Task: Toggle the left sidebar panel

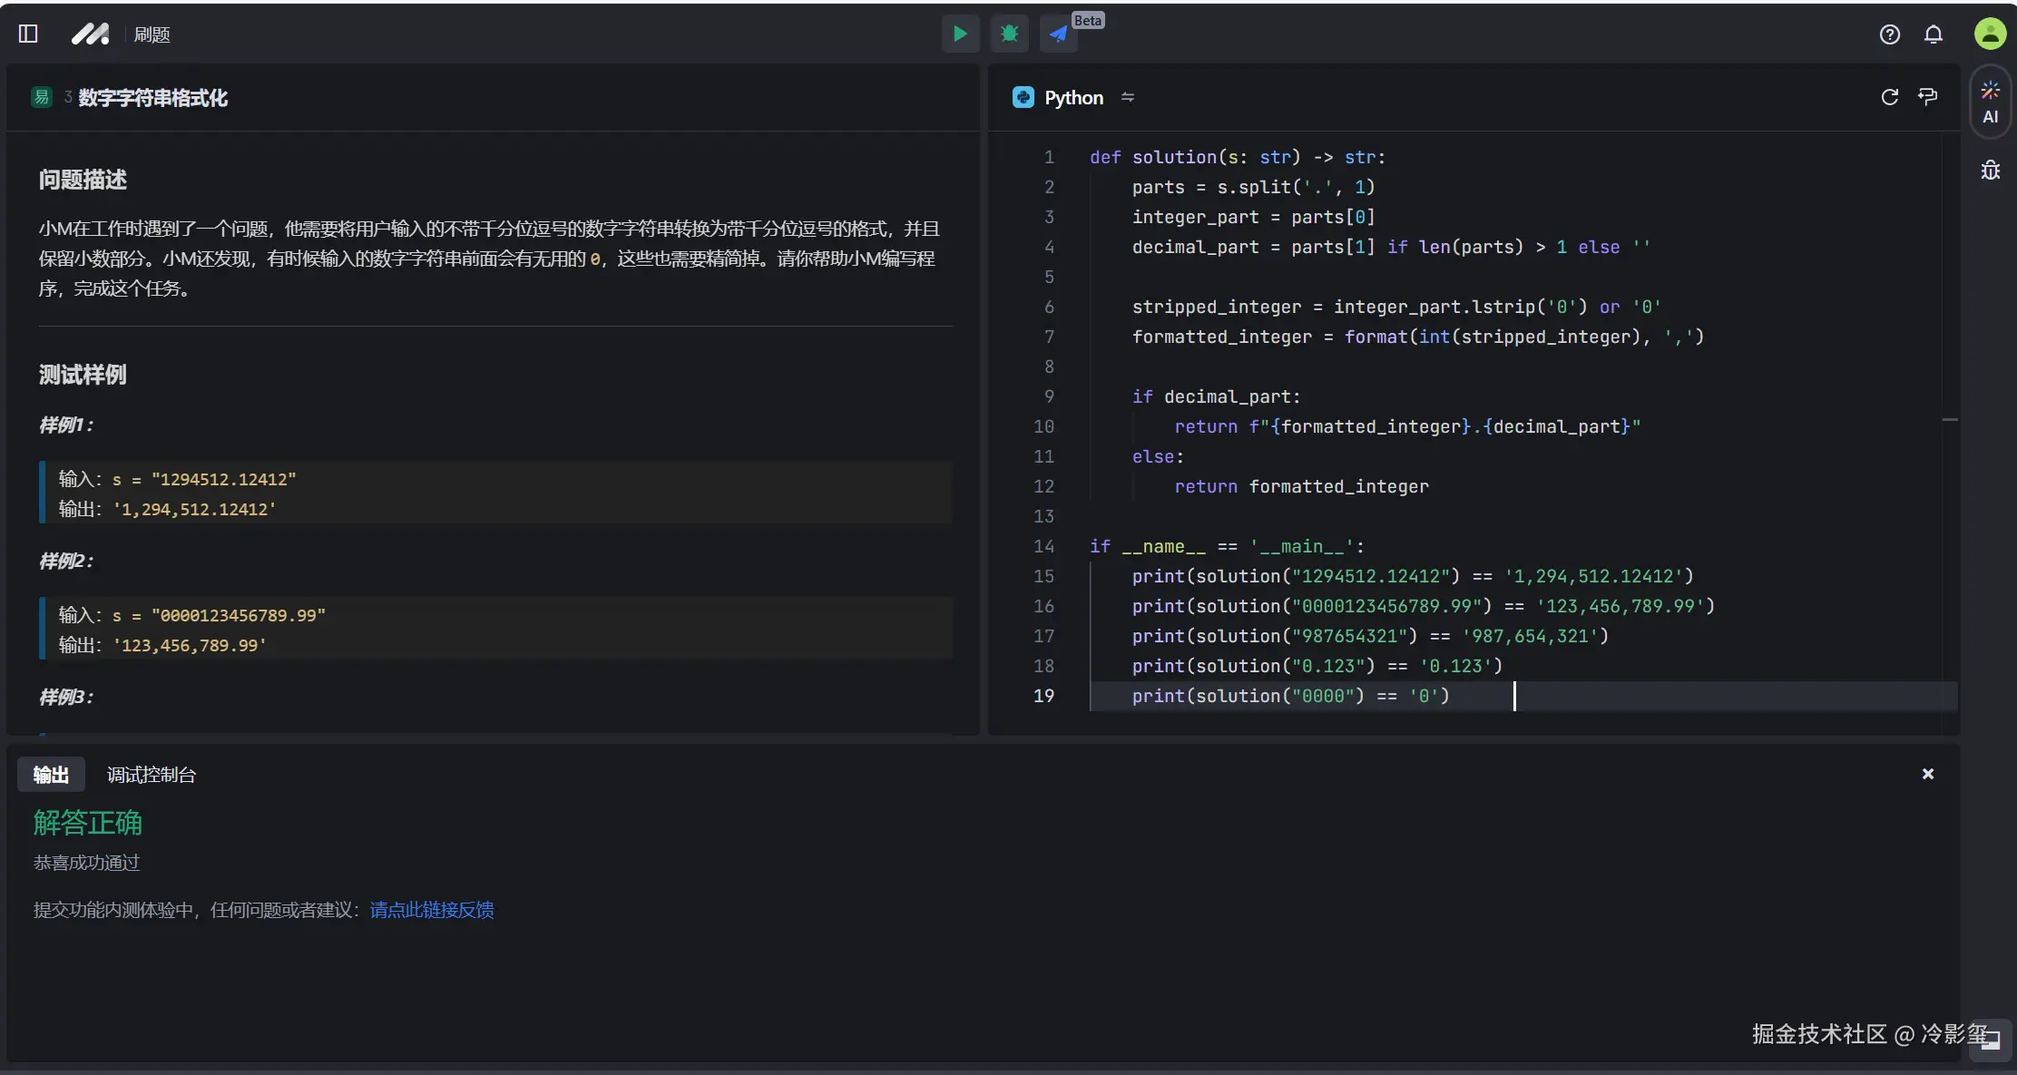Action: click(28, 34)
